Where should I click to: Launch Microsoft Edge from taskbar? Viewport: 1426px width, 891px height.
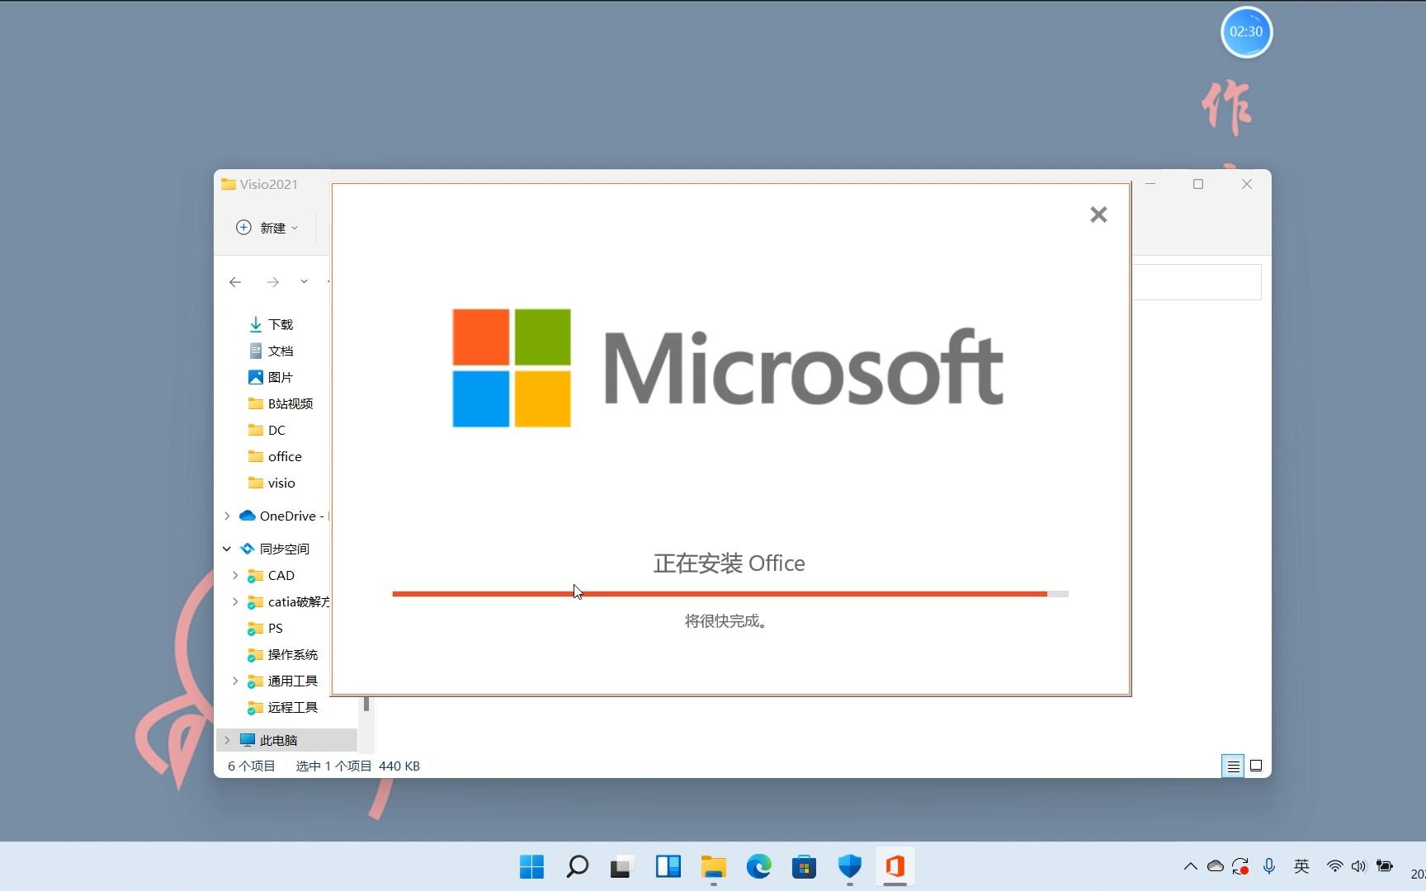coord(758,866)
